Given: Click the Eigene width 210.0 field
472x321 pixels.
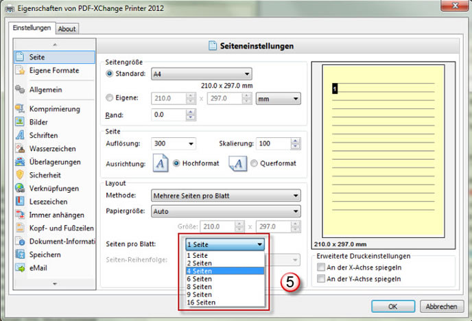Looking at the screenshot, I should coord(169,98).
